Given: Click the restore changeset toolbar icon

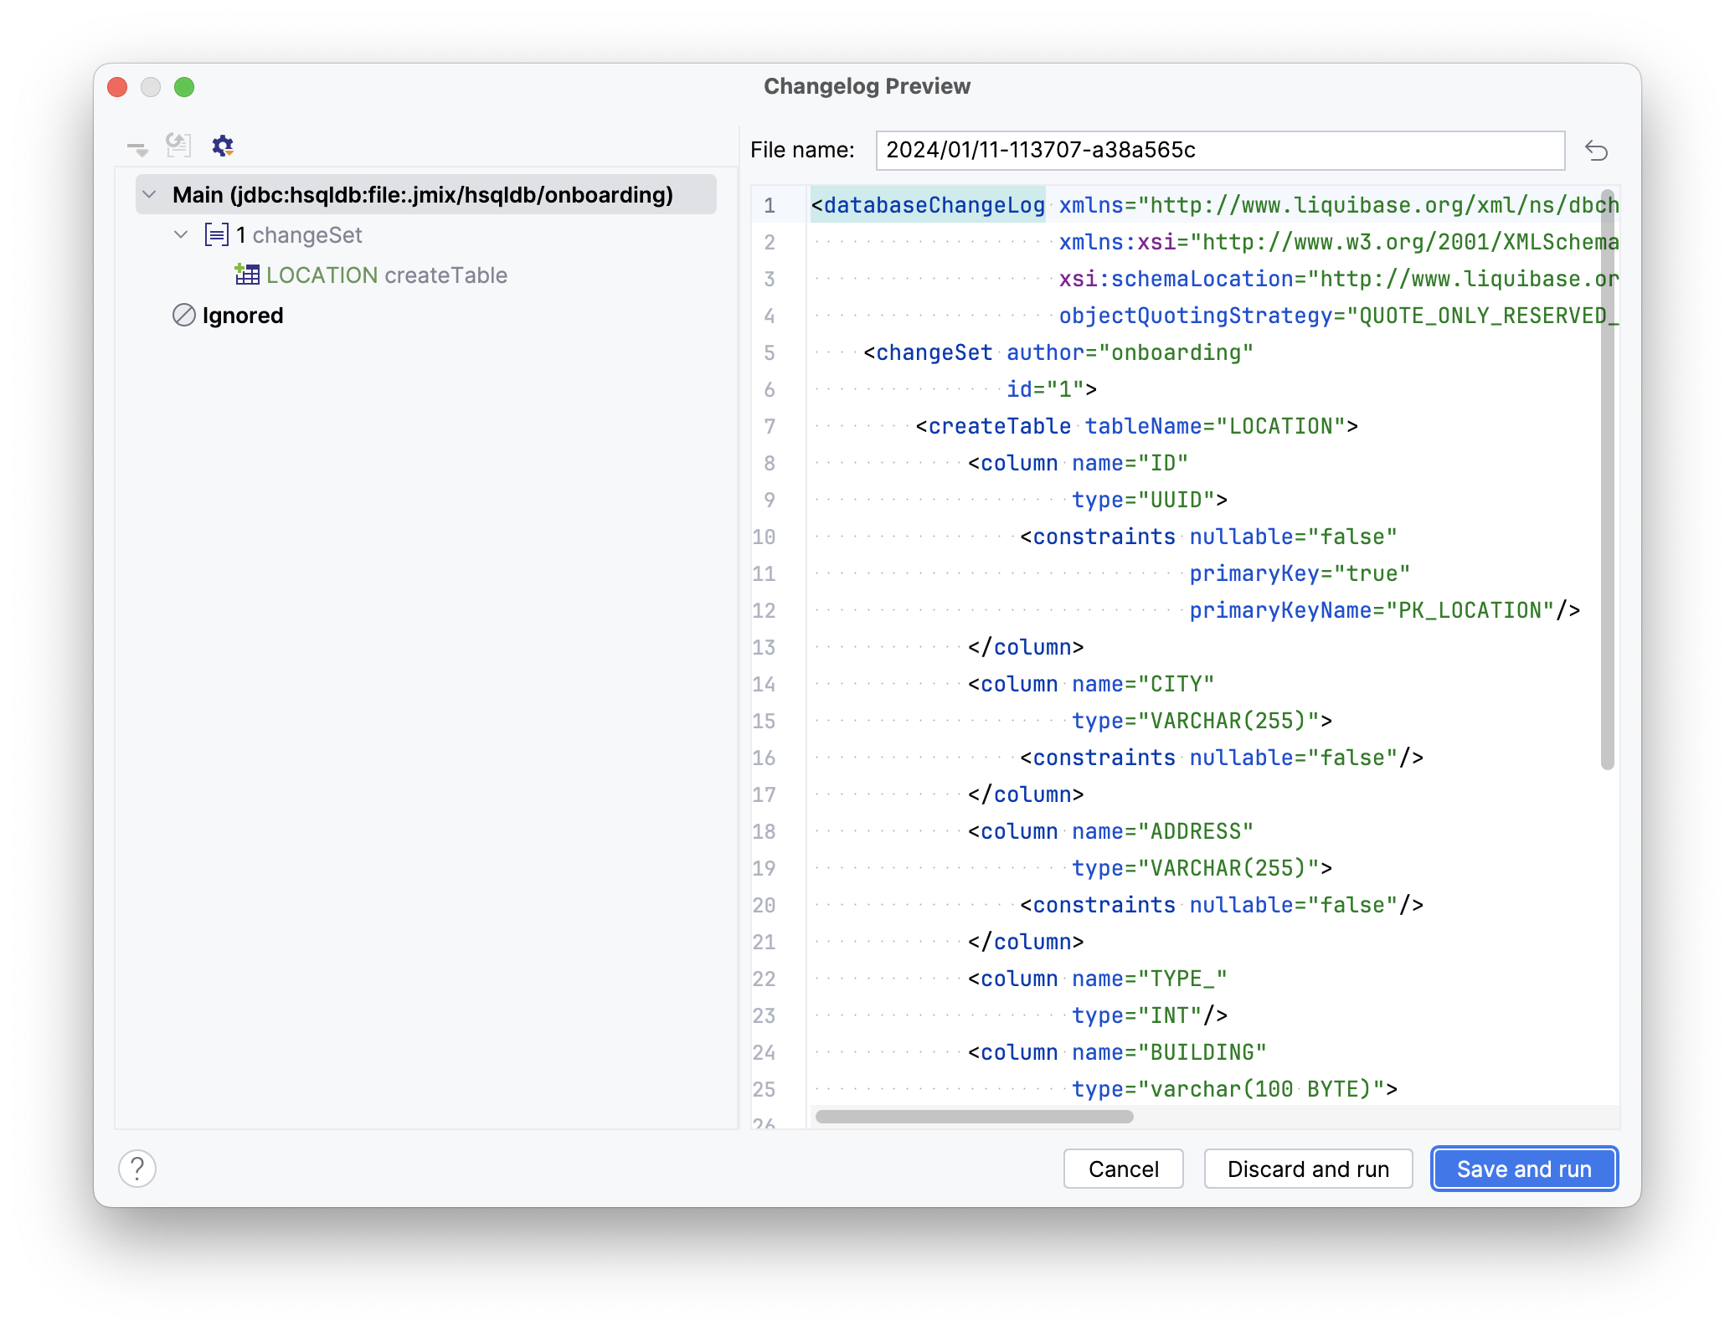Looking at the screenshot, I should tap(178, 146).
